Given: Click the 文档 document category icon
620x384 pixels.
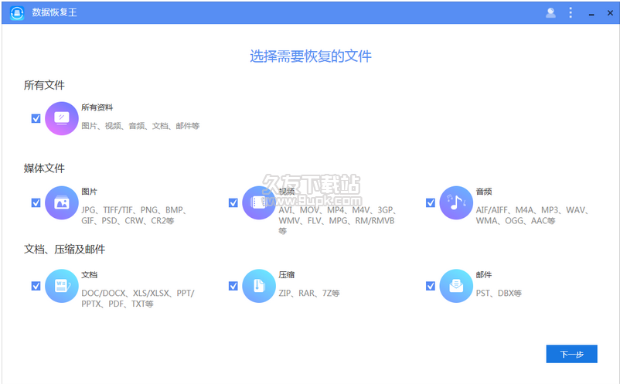Looking at the screenshot, I should [62, 286].
